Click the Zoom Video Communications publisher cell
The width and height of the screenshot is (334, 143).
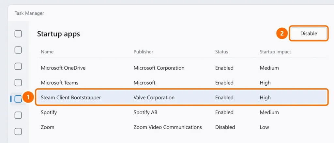(x=168, y=127)
